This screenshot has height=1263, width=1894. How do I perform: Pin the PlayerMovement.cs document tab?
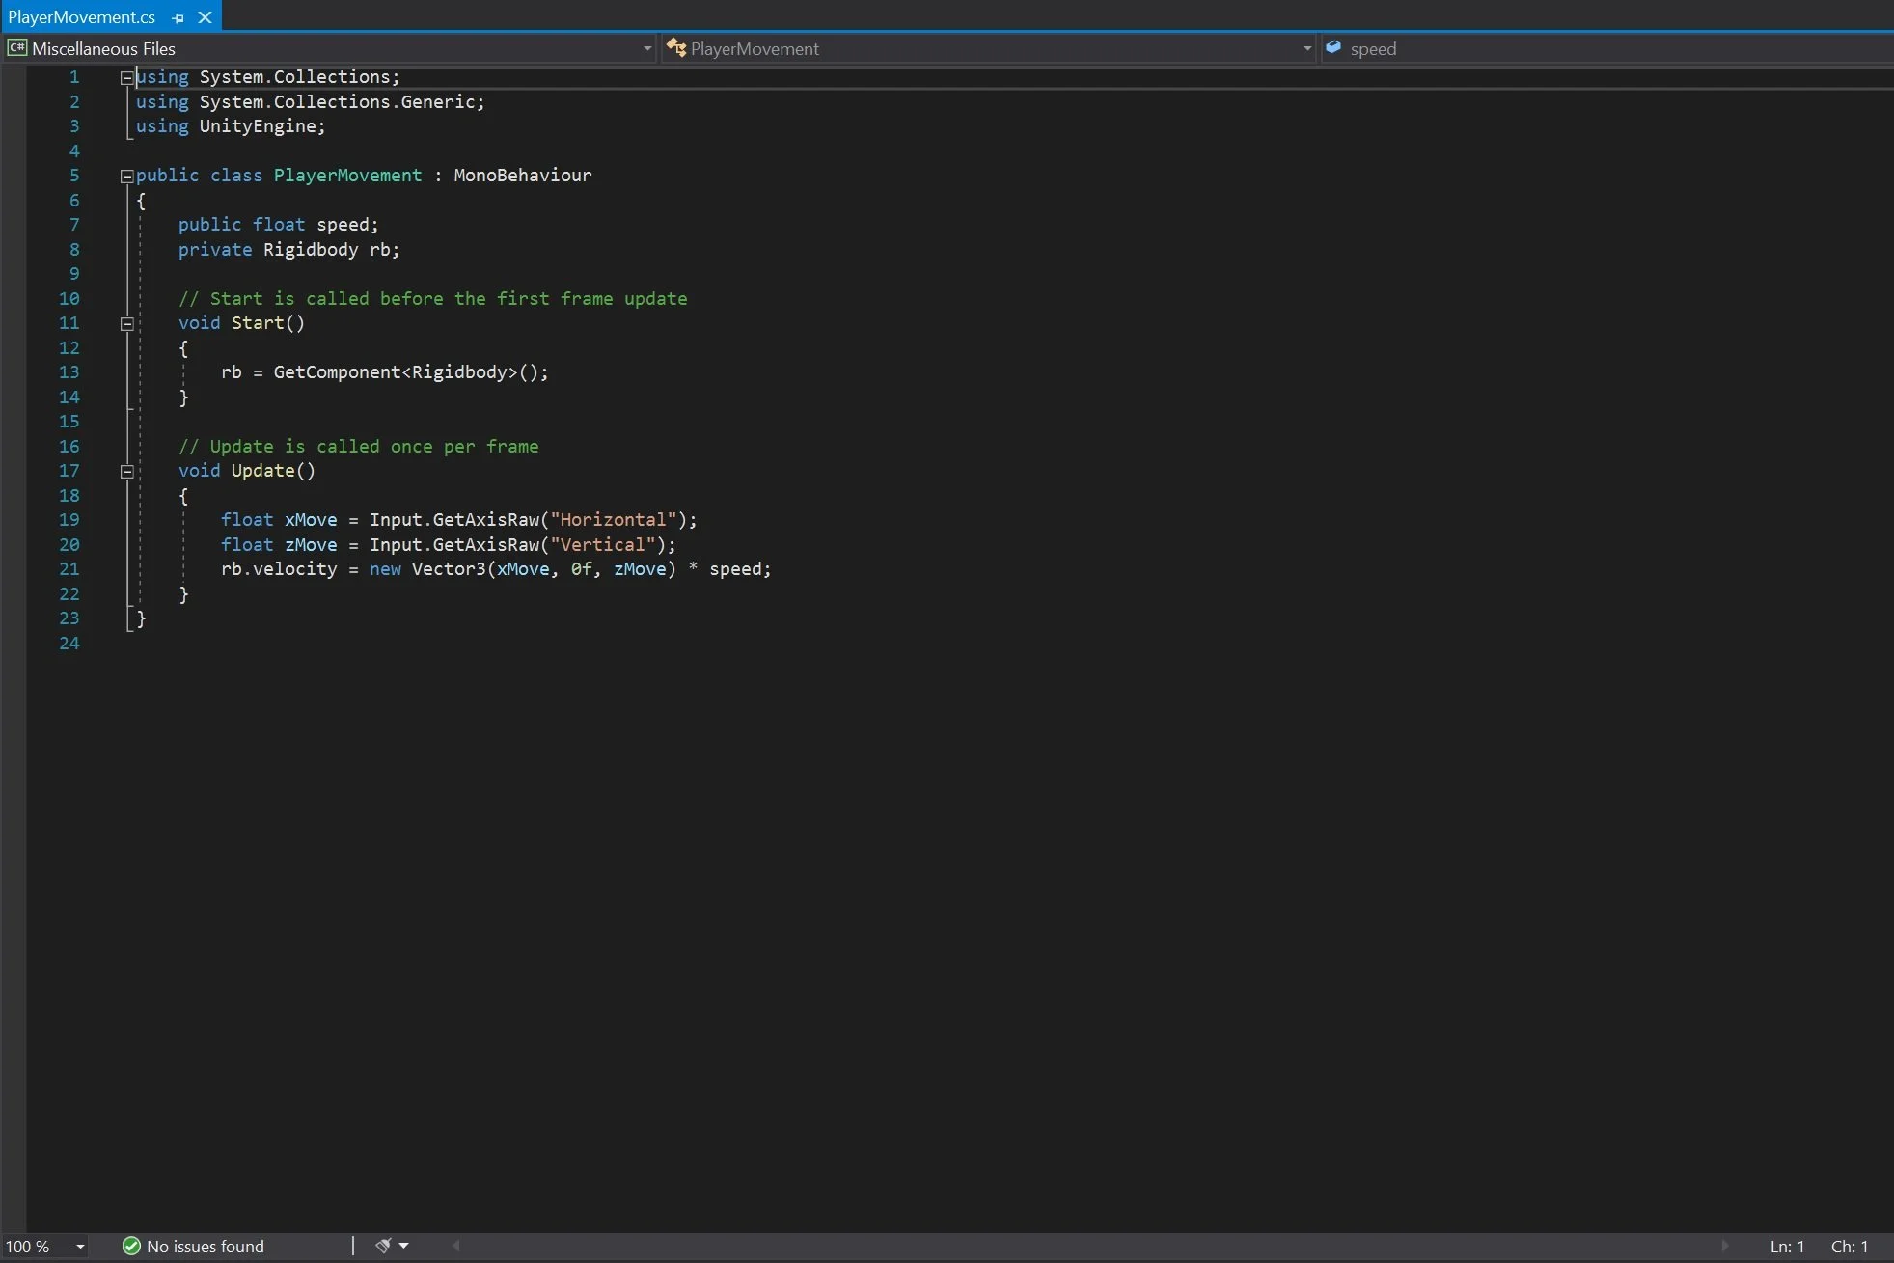178,17
